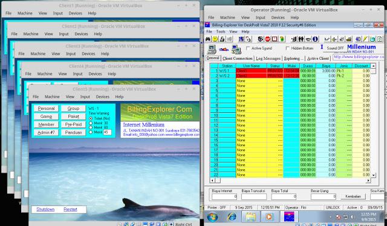This screenshot has width=387, height=226.
Task: Click the Pre-Paid button
Action: click(x=73, y=124)
